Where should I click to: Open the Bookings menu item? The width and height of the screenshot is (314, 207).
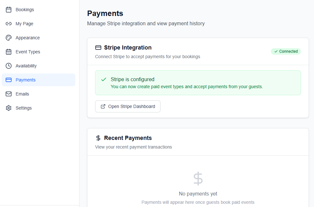pyautogui.click(x=25, y=10)
